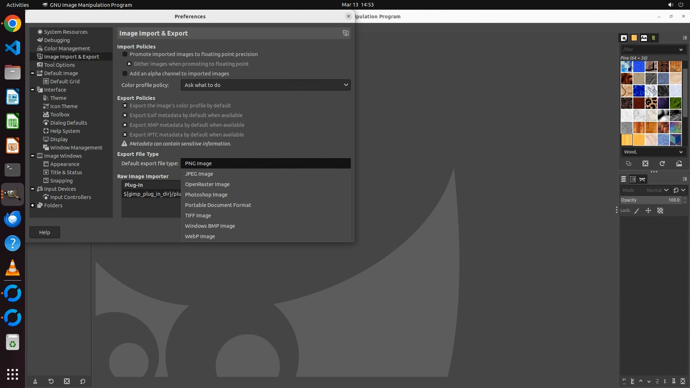
Task: Toggle export Exif metadata checkbox
Action: 125,115
